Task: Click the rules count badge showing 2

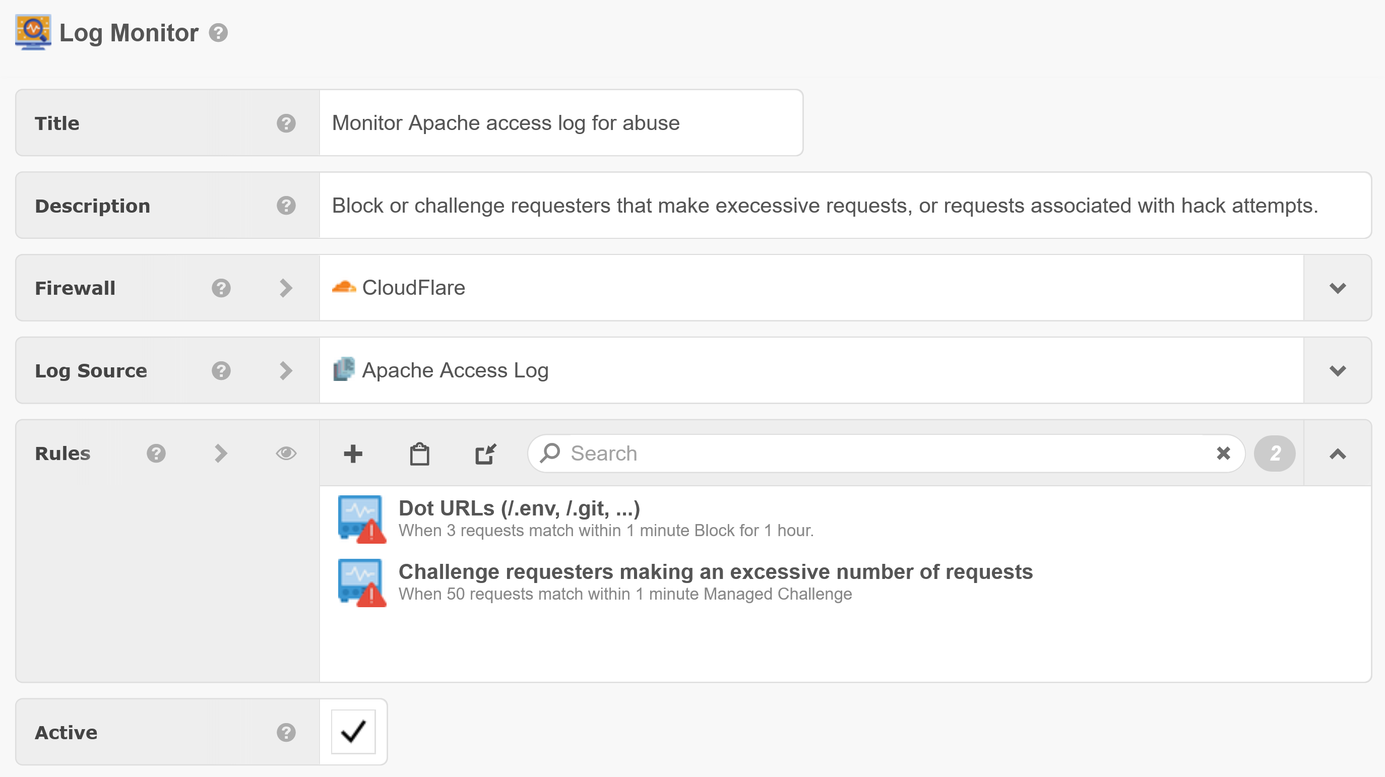Action: (1274, 454)
